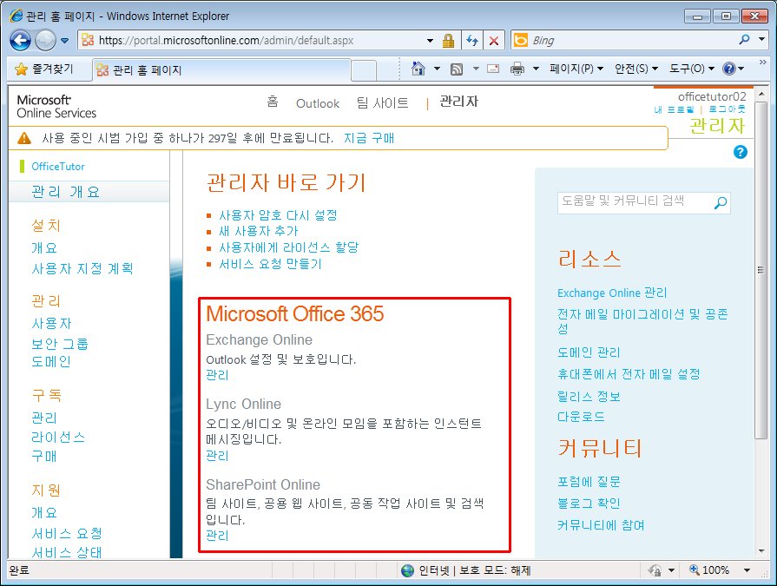The image size is (777, 586).
Task: Click the Read mail icon
Action: click(x=493, y=69)
